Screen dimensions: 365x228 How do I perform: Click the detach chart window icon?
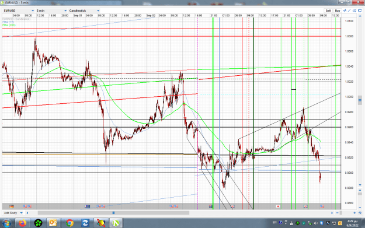pyautogui.click(x=360, y=10)
